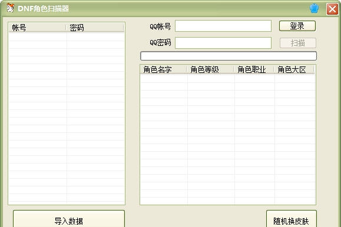Sort by the 密码 column header
Screen dimensions: 341x227
coord(95,28)
